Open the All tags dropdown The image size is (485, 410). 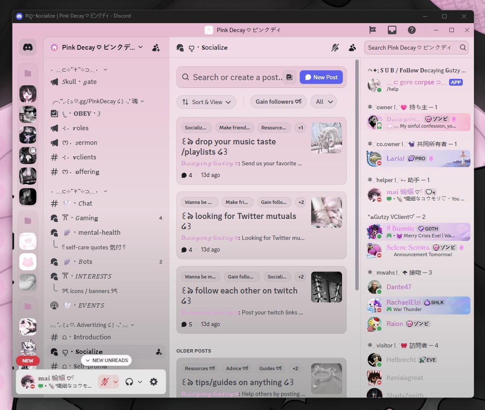(x=324, y=102)
